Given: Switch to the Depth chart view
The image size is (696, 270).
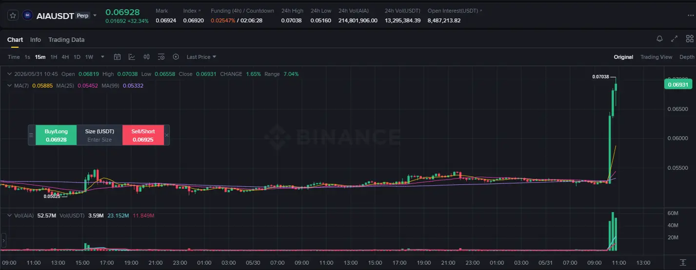Looking at the screenshot, I should click(687, 57).
